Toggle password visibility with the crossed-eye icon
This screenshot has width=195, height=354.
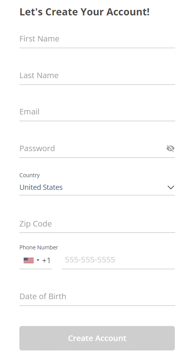[x=170, y=148]
